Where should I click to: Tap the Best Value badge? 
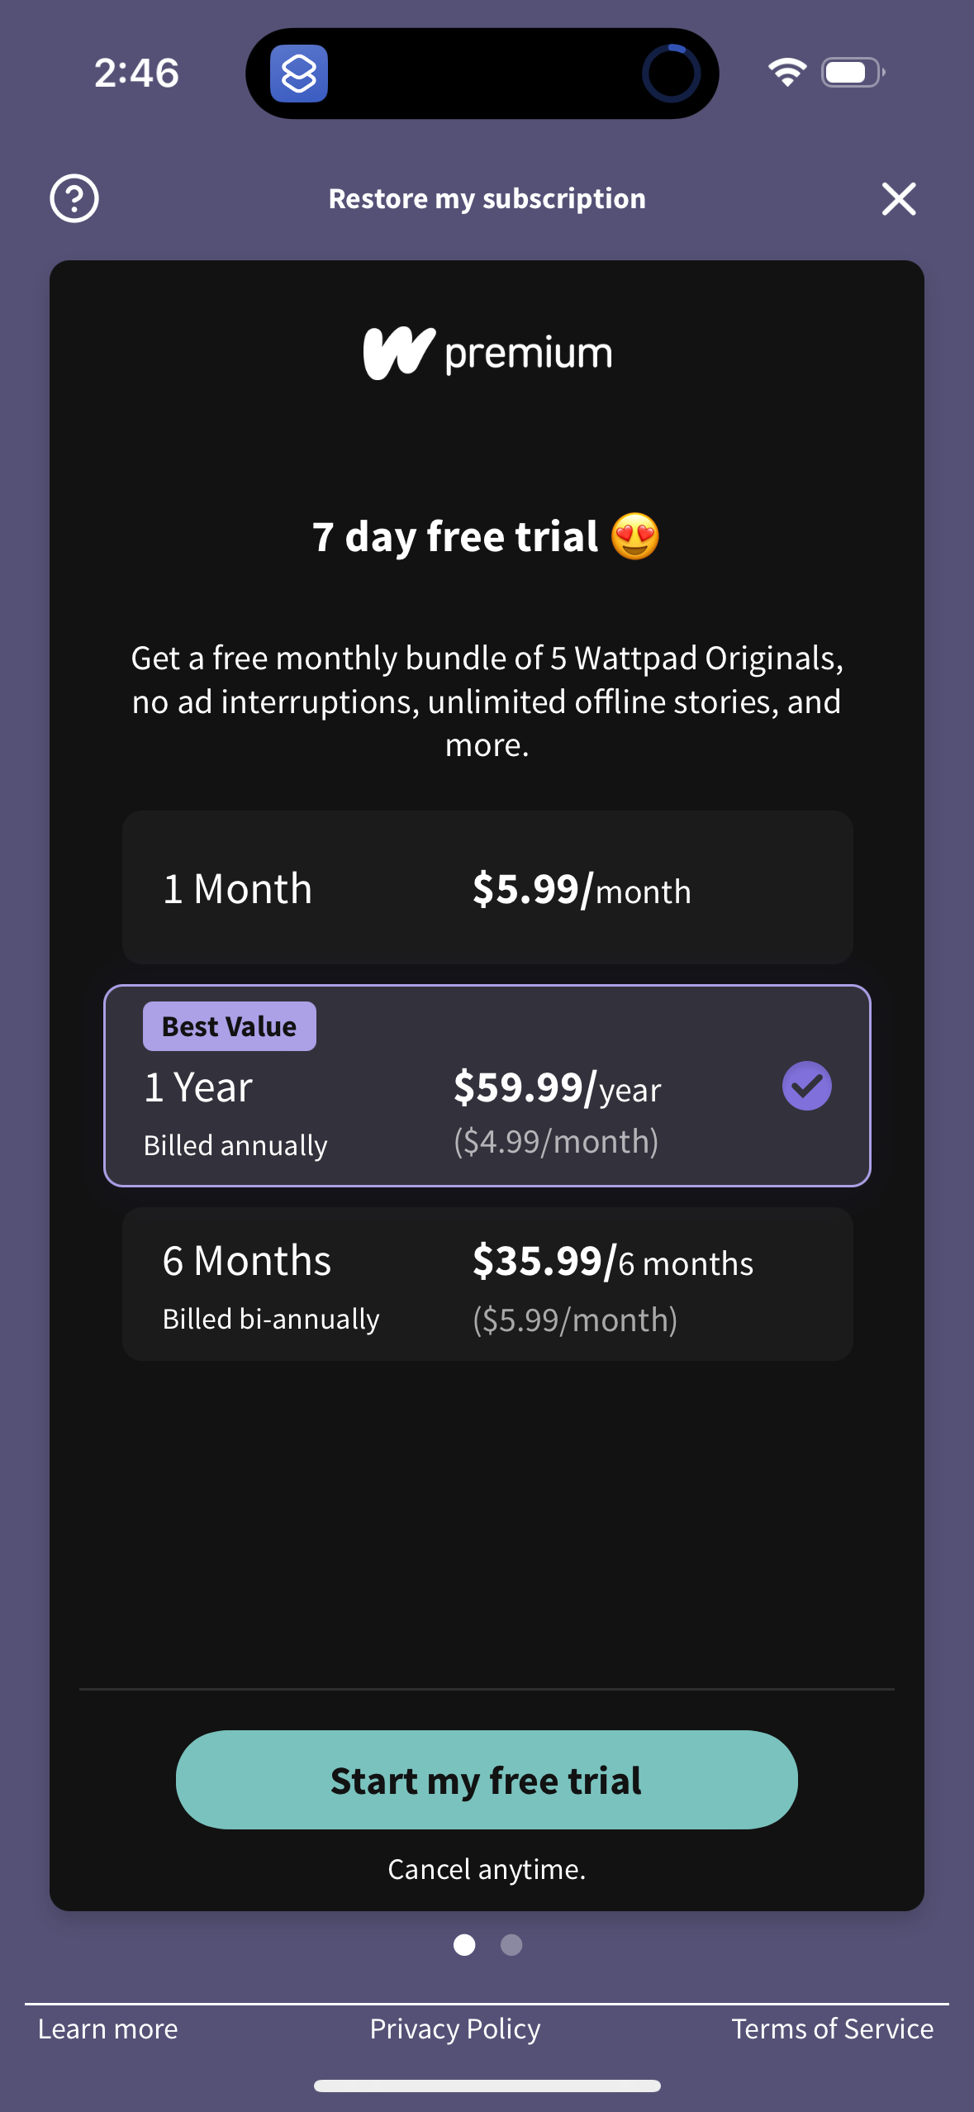pos(229,1025)
